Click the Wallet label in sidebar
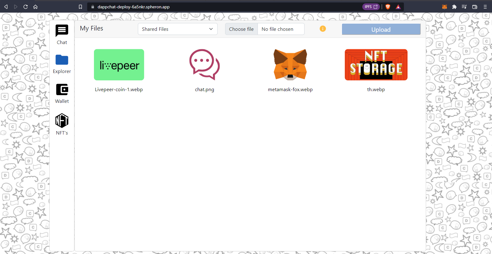The height and width of the screenshot is (254, 492). pyautogui.click(x=62, y=101)
